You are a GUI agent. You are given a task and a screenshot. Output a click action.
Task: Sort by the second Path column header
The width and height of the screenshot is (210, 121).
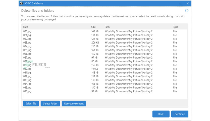pos(107,27)
